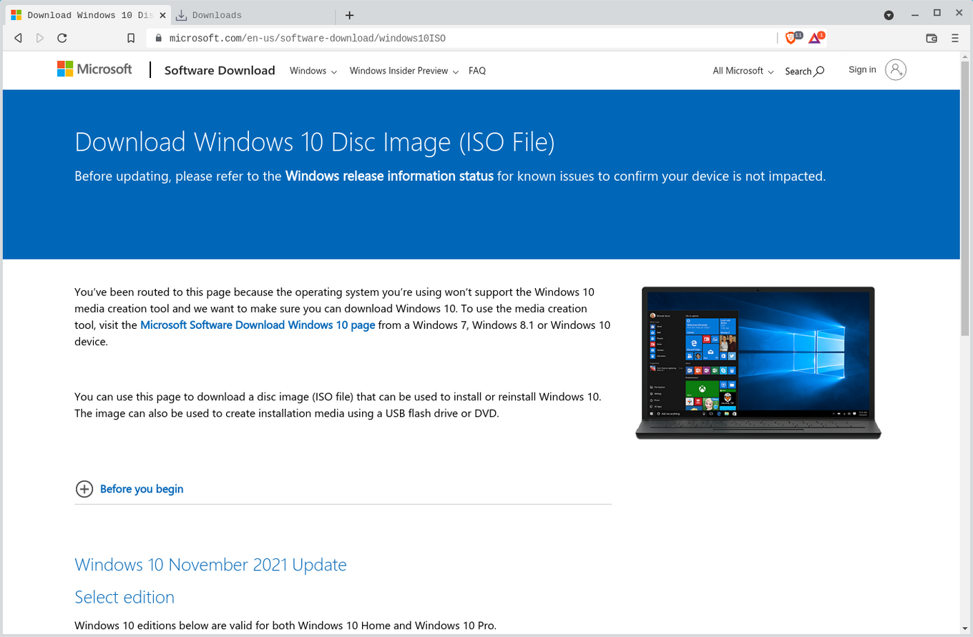This screenshot has width=973, height=637.
Task: Open the Windows dropdown menu
Action: [313, 71]
